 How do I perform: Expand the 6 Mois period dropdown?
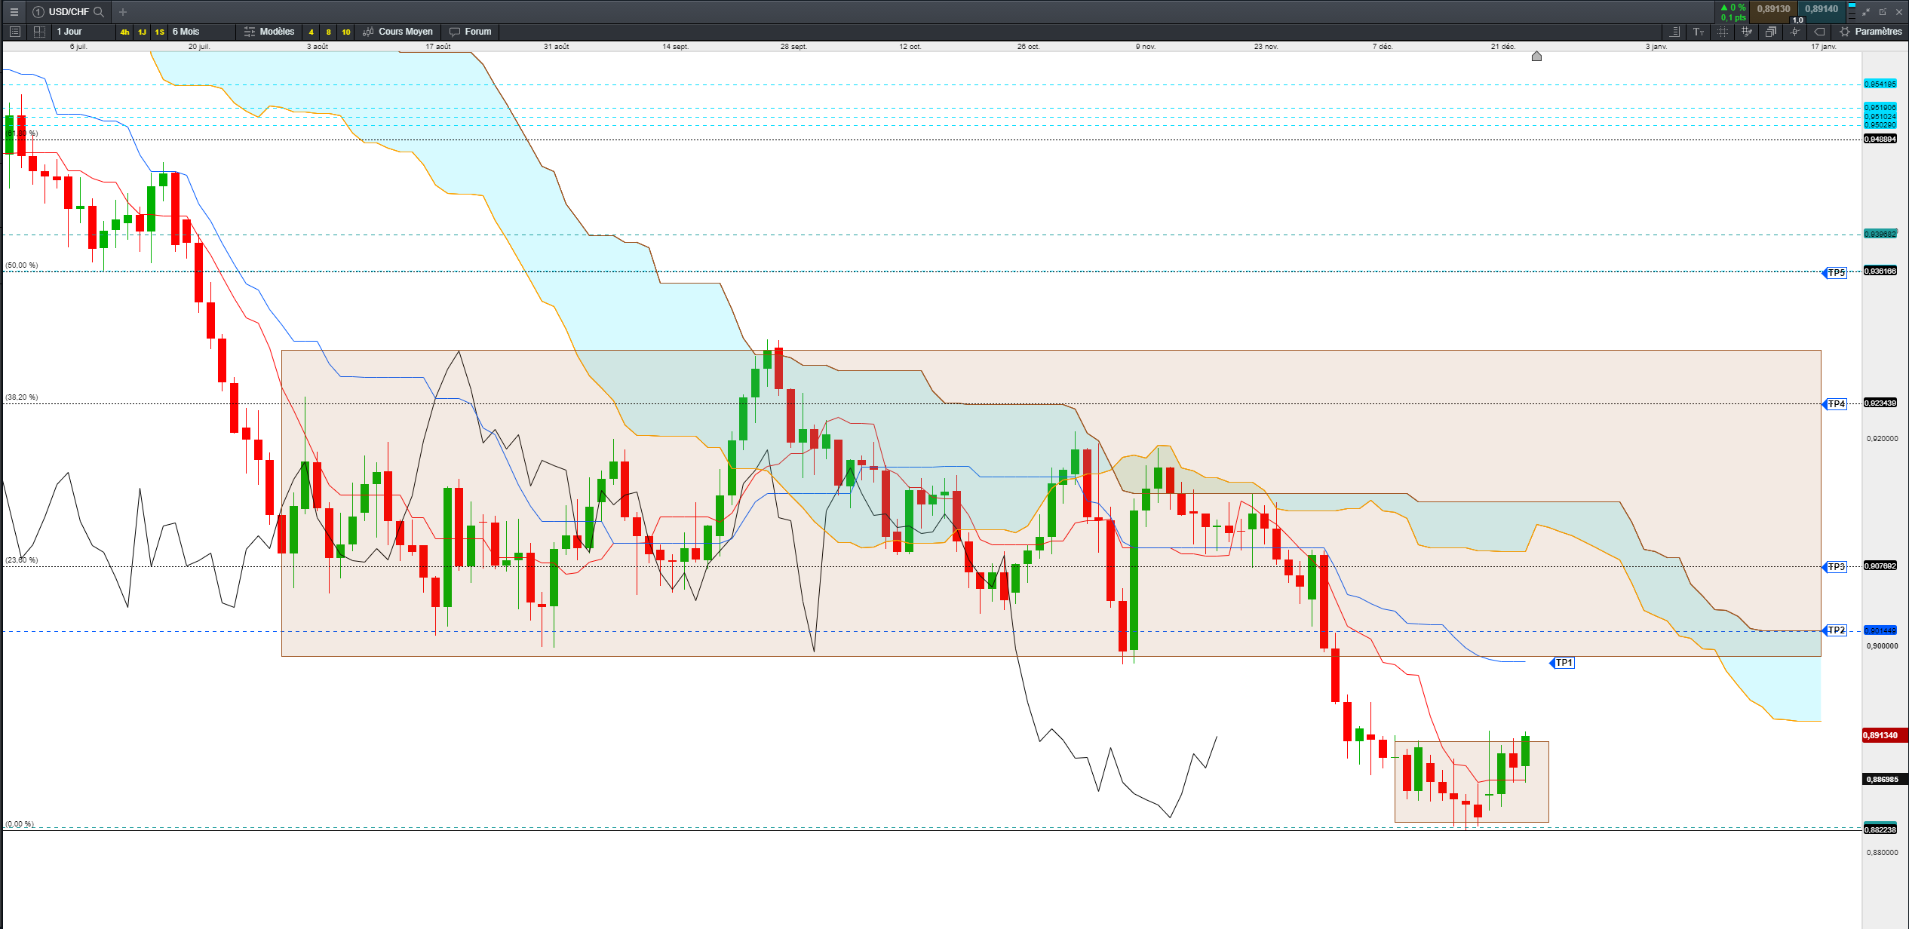click(186, 32)
